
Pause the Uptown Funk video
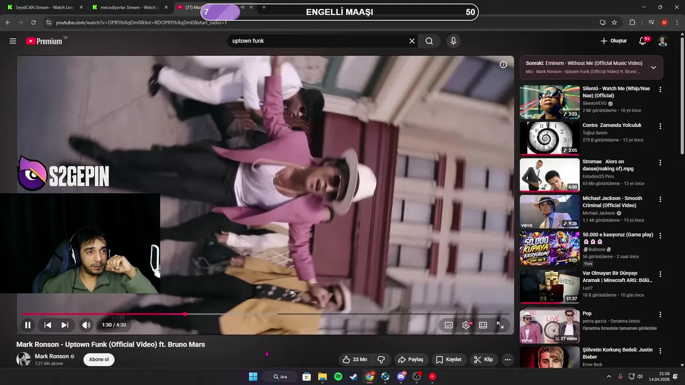point(28,325)
